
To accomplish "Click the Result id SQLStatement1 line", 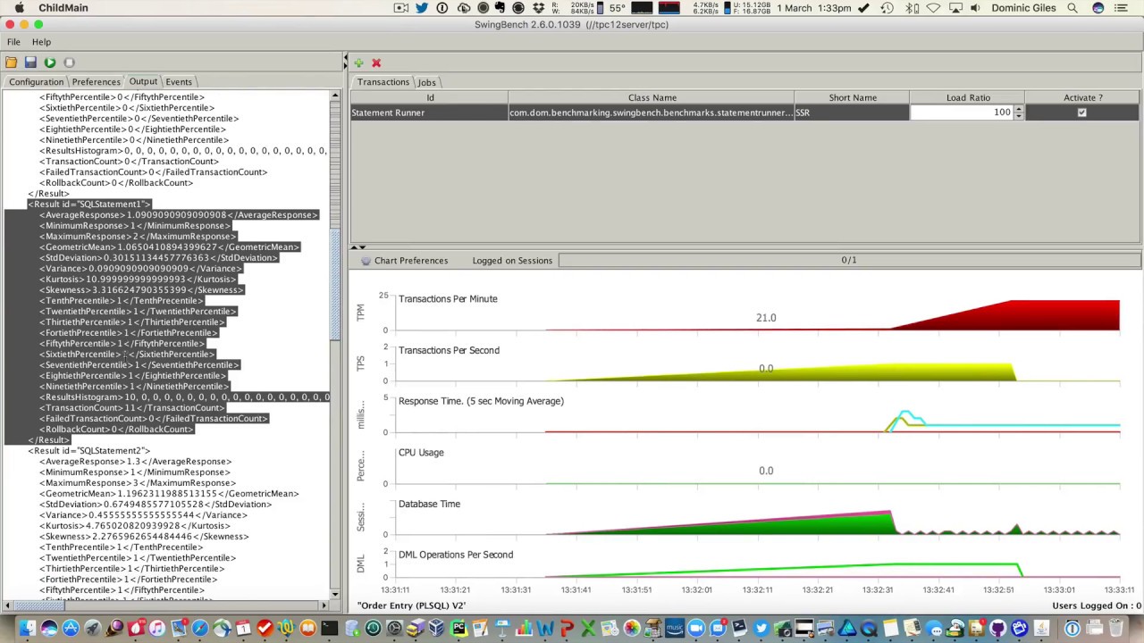I will pyautogui.click(x=88, y=205).
